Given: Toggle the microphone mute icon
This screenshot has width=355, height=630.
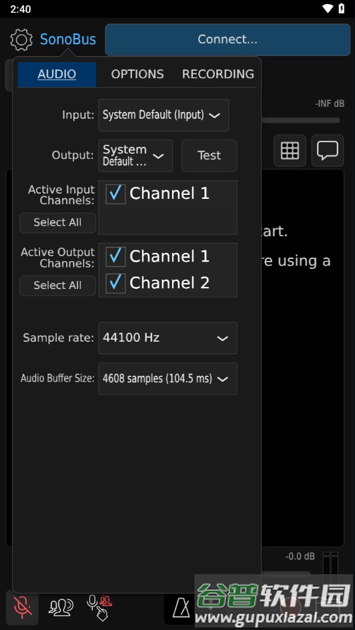Looking at the screenshot, I should pyautogui.click(x=23, y=607).
